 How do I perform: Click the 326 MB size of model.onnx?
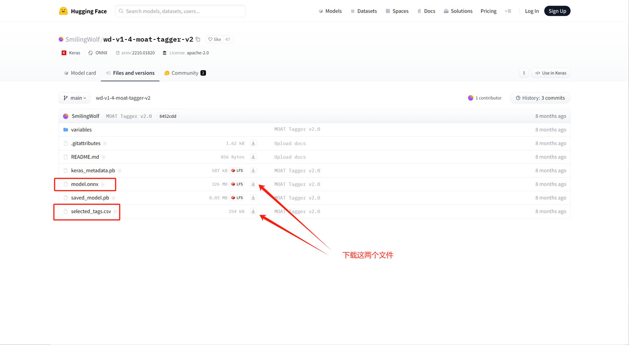click(220, 184)
